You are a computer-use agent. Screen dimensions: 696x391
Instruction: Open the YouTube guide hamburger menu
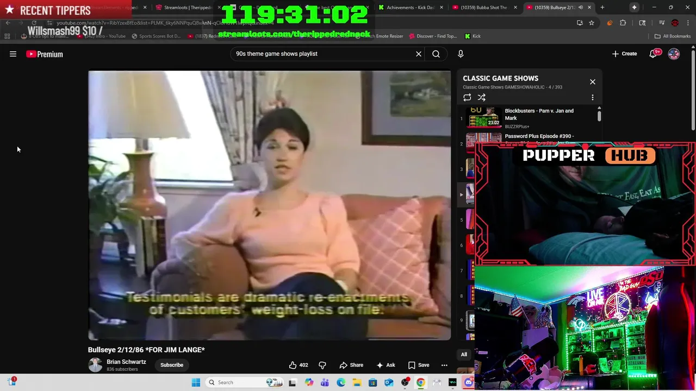coord(13,54)
